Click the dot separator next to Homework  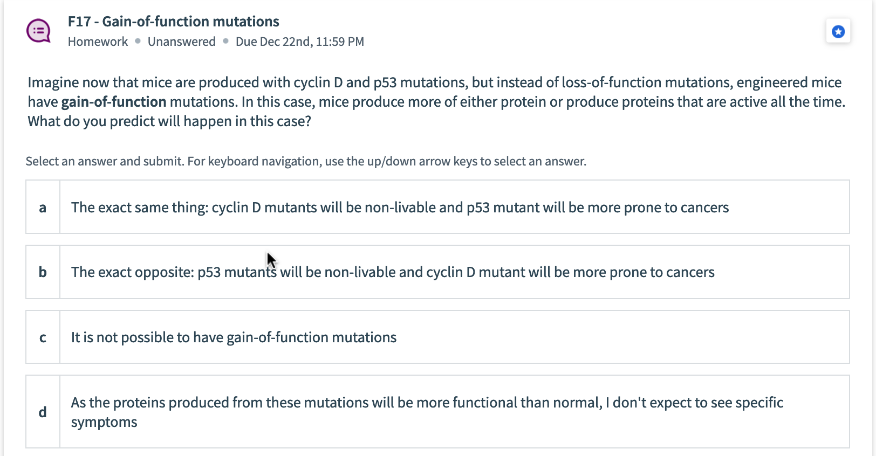(137, 42)
